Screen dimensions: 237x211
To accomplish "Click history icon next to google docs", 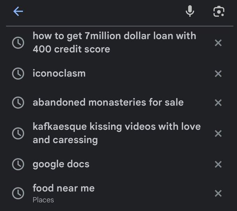I will pos(18,164).
